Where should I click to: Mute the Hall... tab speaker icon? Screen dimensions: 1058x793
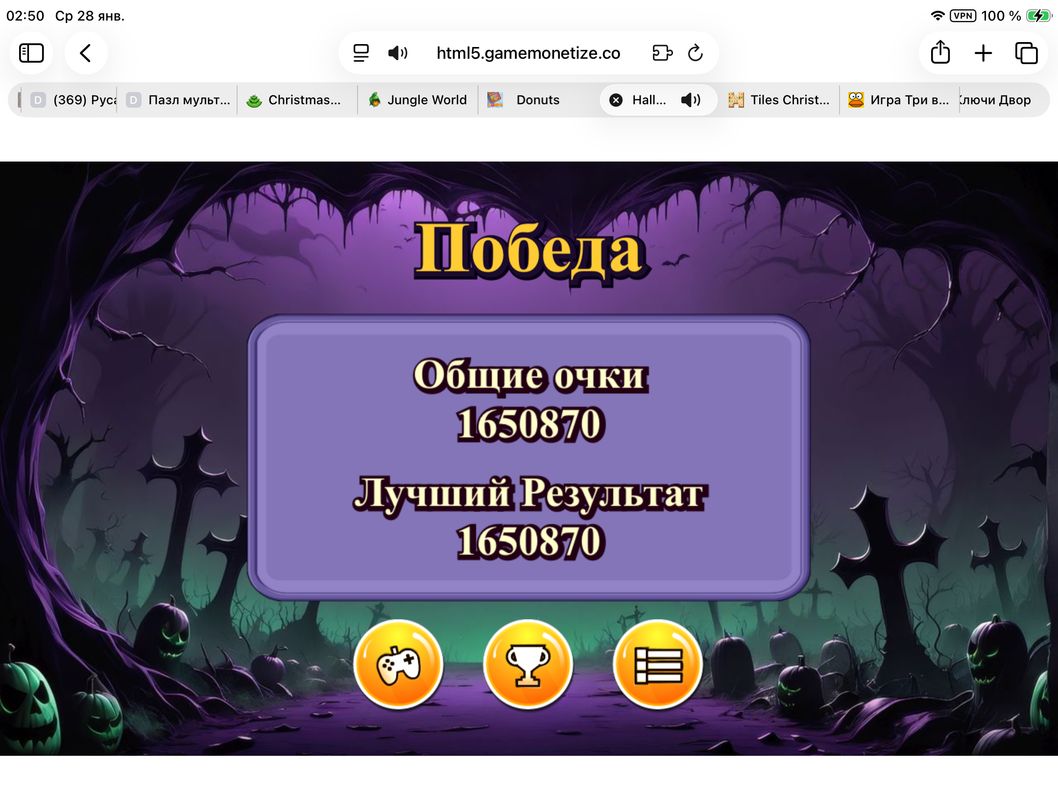pos(691,100)
